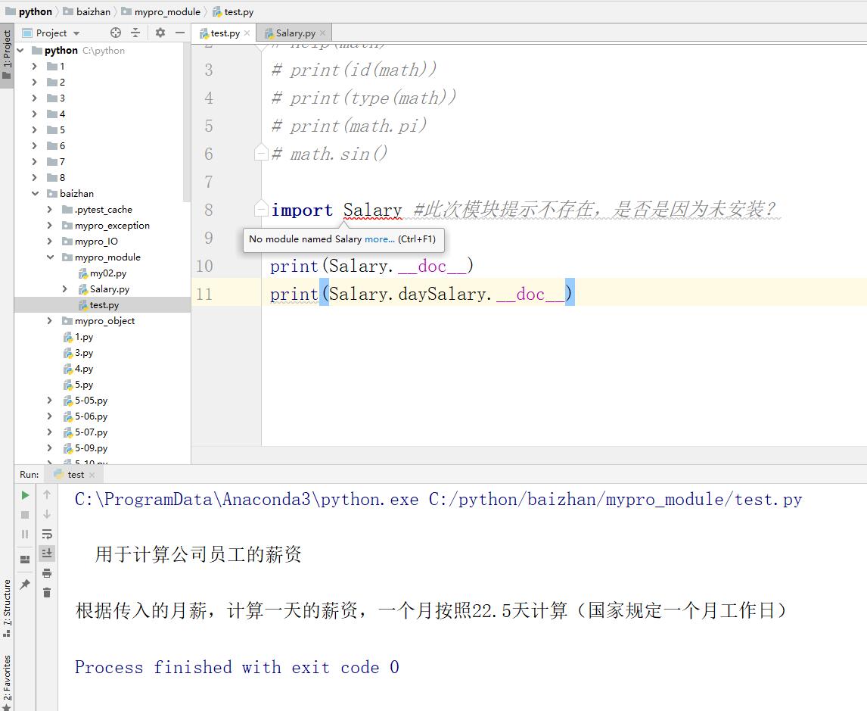Click the Locate/Scroll from Source target icon
The image size is (867, 711).
coord(116,33)
